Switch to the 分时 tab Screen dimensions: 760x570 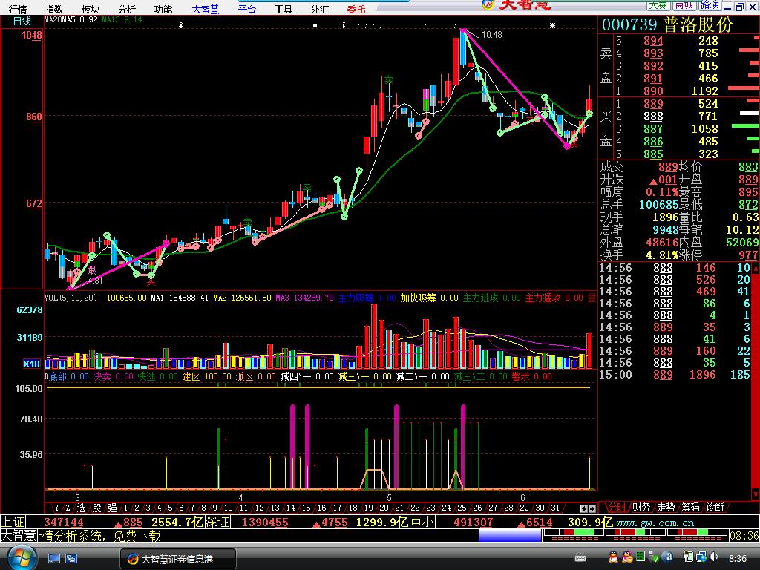(617, 507)
